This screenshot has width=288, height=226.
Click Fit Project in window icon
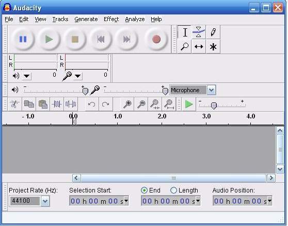point(169,104)
